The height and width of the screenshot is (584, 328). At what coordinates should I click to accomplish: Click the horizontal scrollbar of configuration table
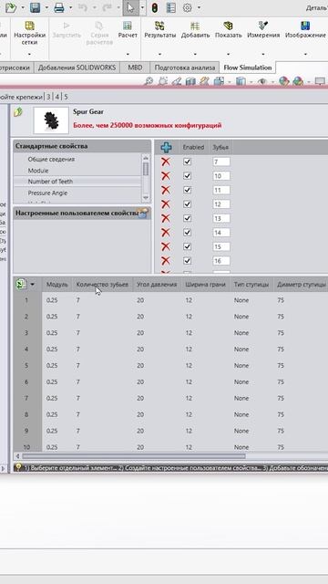(134, 456)
